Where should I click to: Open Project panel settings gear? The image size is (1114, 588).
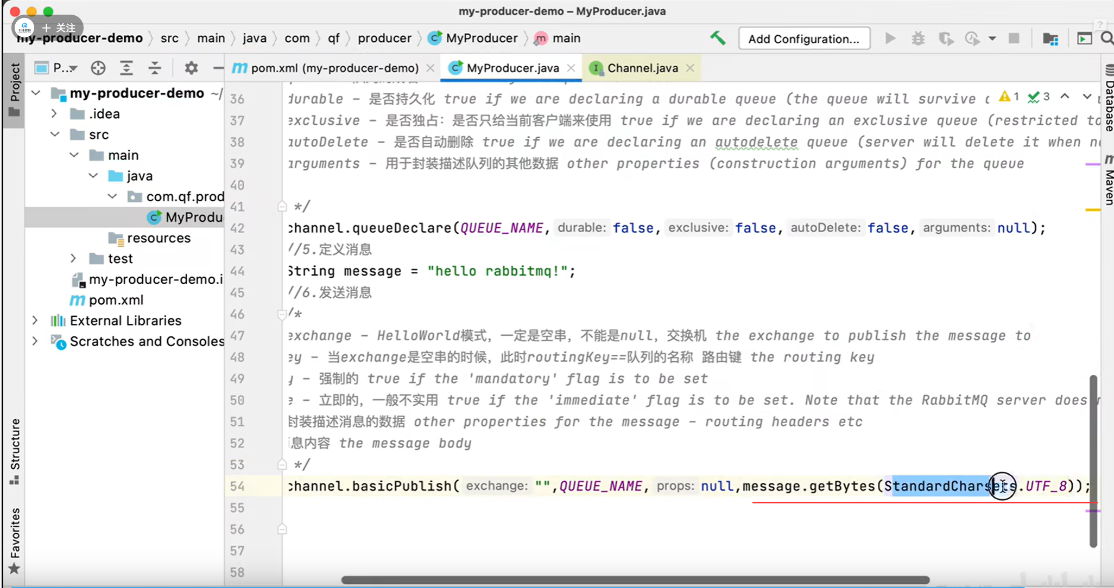(191, 68)
